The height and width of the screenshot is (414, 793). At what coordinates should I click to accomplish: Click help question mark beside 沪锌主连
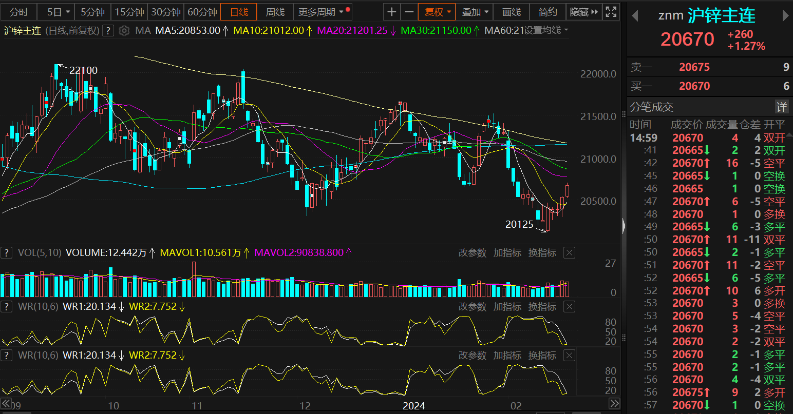point(108,31)
